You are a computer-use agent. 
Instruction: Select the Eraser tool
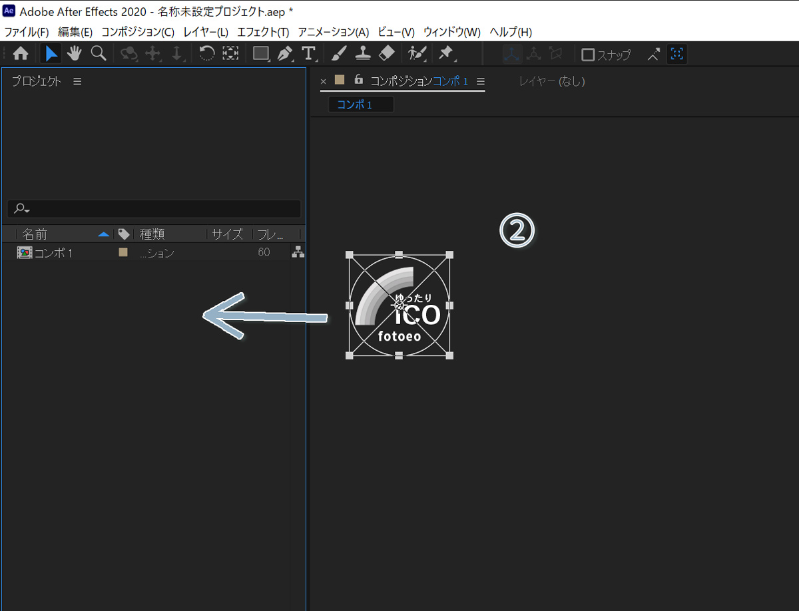tap(386, 54)
